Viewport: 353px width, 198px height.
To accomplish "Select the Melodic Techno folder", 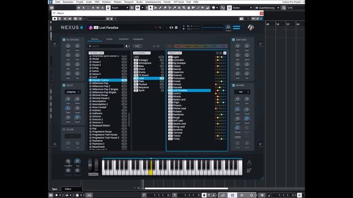I will click(x=108, y=80).
